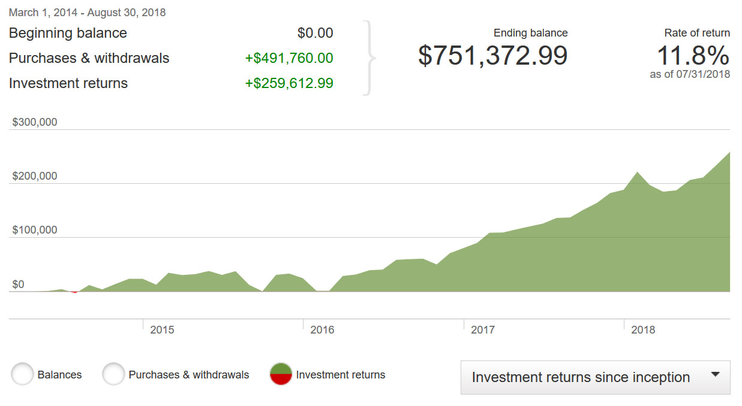Click the $300,000 gridline label
This screenshot has height=406, width=742.
click(x=35, y=122)
